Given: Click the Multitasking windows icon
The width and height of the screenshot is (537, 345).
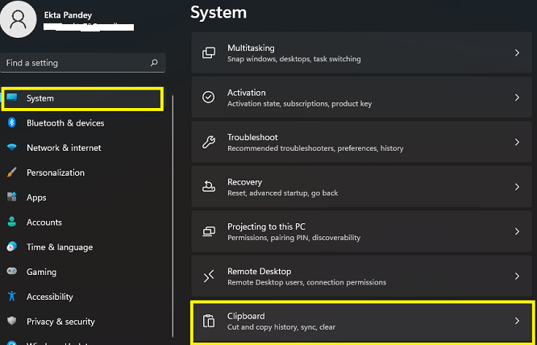Looking at the screenshot, I should [209, 53].
